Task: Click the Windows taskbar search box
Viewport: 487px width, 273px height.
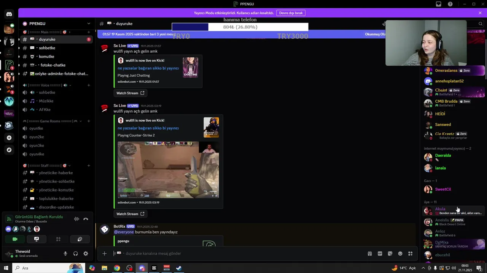Action: point(48,268)
